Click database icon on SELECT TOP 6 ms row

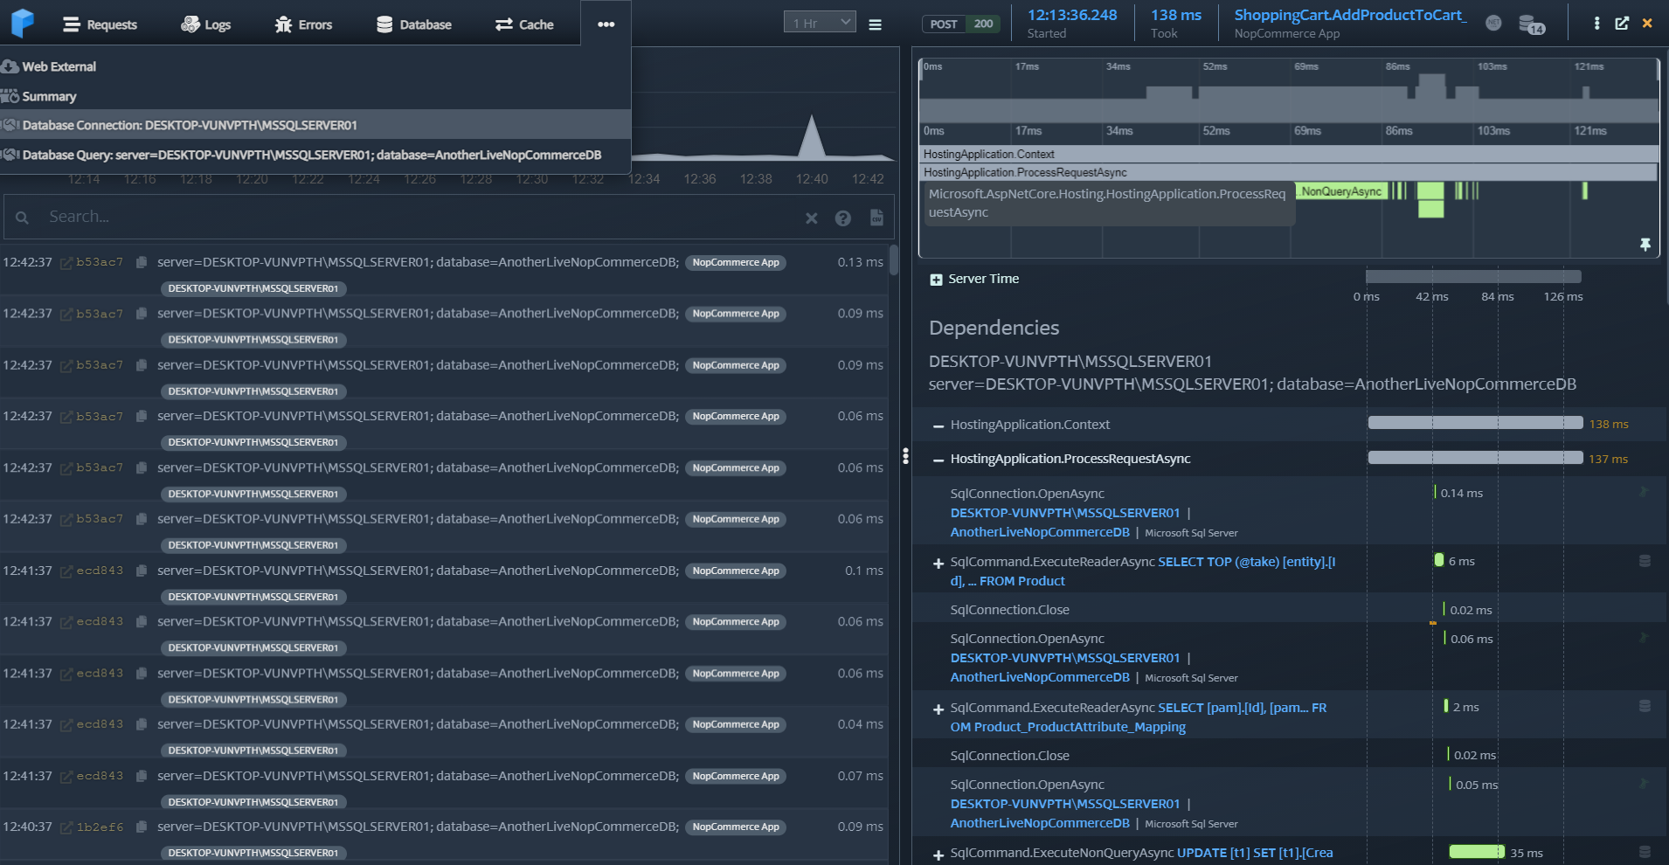(1645, 561)
